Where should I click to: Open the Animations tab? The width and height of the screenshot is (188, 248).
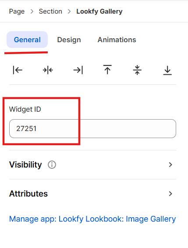coord(117,40)
